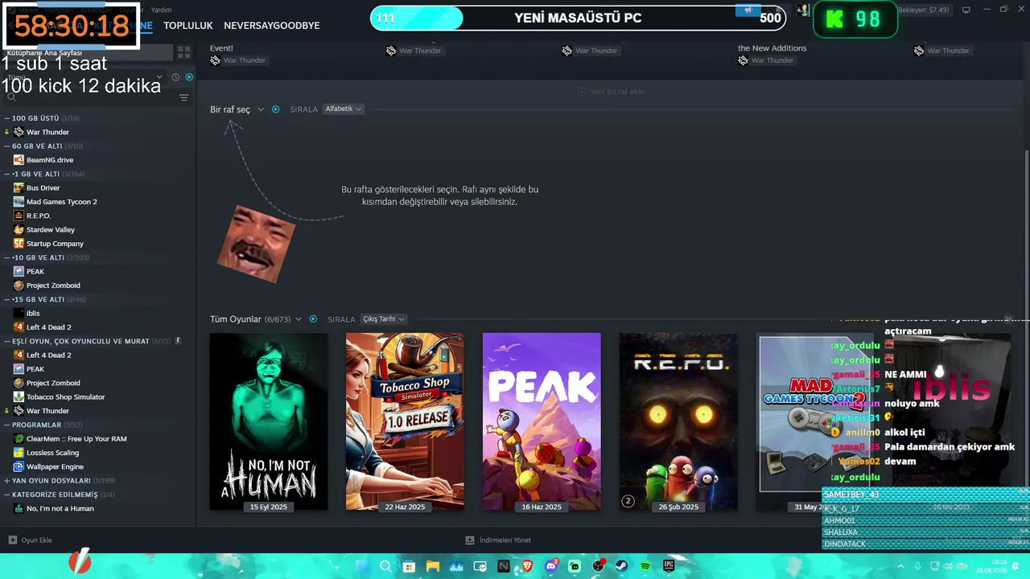Open War Thunder under 100 GB ÜSTÜ
Screen dimensions: 1030x579
(47, 132)
